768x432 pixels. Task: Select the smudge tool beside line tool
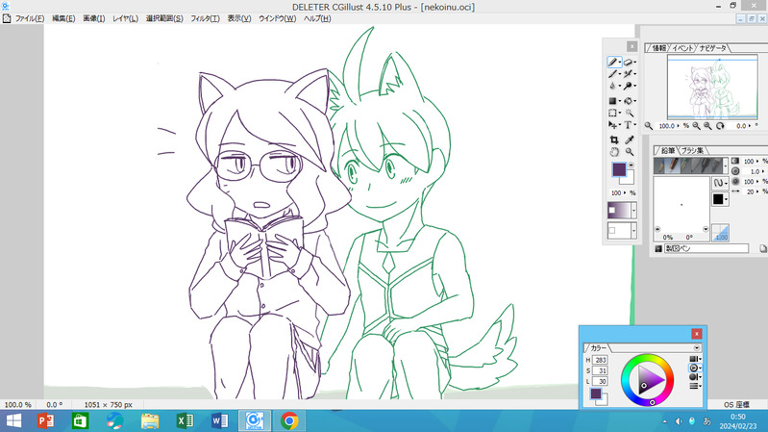(x=628, y=73)
